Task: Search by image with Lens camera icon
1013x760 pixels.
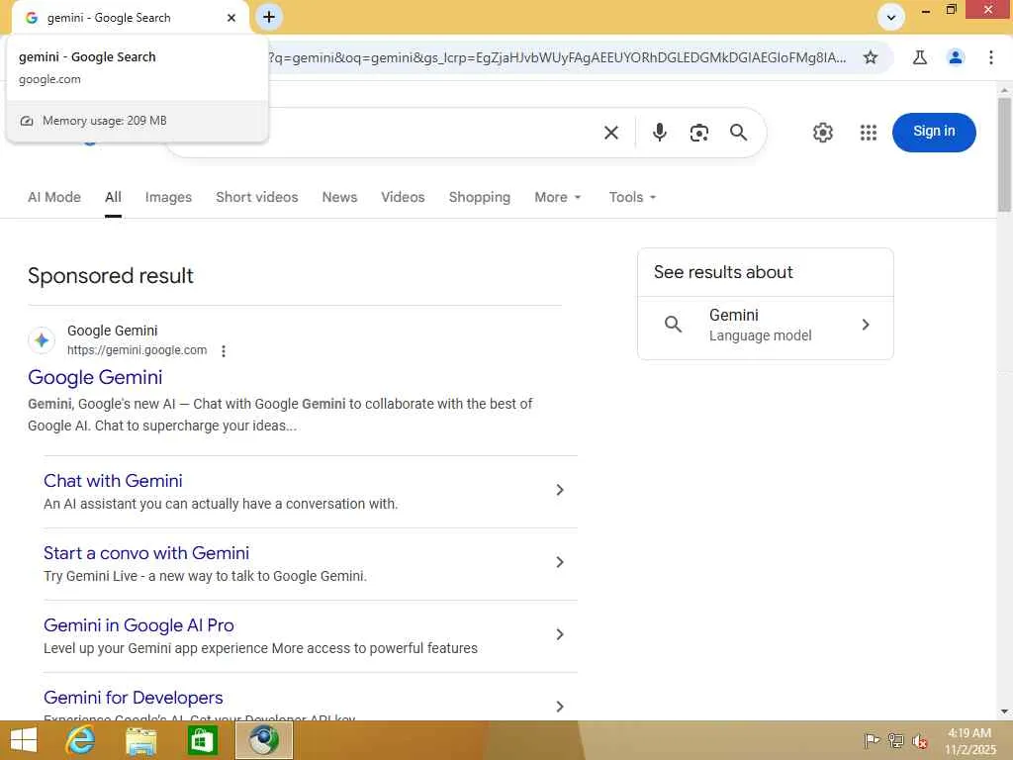Action: coord(699,133)
